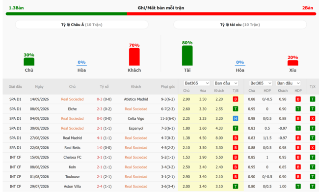Image resolution: width=319 pixels, height=192 pixels.
Task: Click red B badge in T/B column, Real Madrid row
Action: [236, 138]
